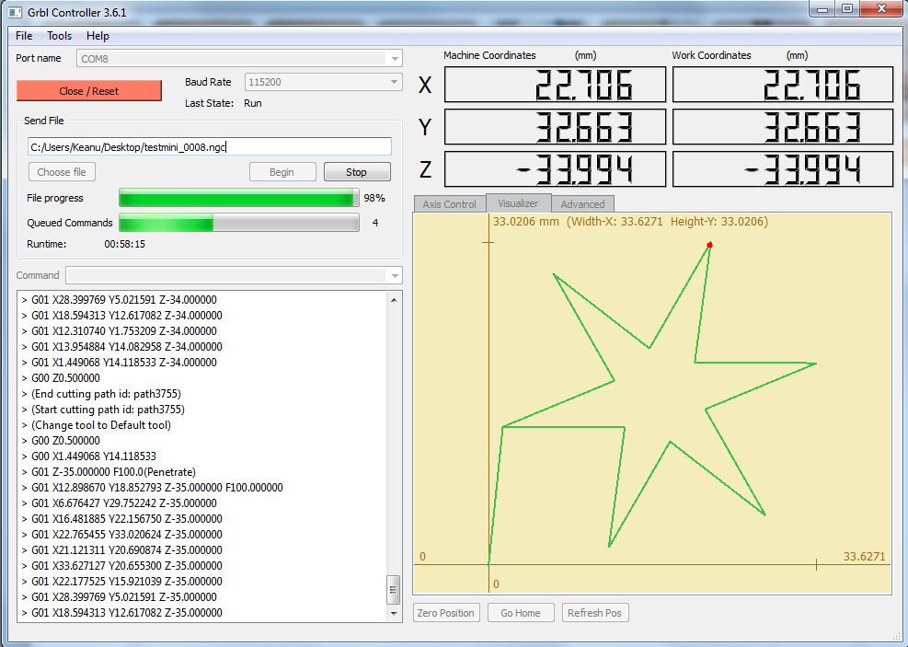The height and width of the screenshot is (647, 908).
Task: Click the Runtime value 00:58:15
Action: (124, 245)
